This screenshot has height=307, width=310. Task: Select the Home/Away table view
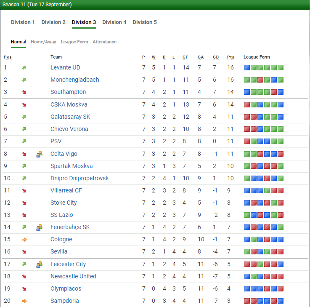(43, 42)
